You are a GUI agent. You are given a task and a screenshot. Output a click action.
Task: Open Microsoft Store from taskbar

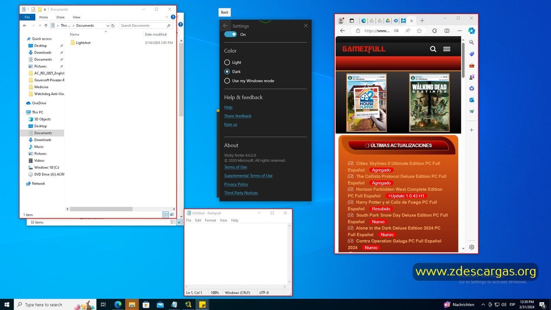(x=146, y=304)
